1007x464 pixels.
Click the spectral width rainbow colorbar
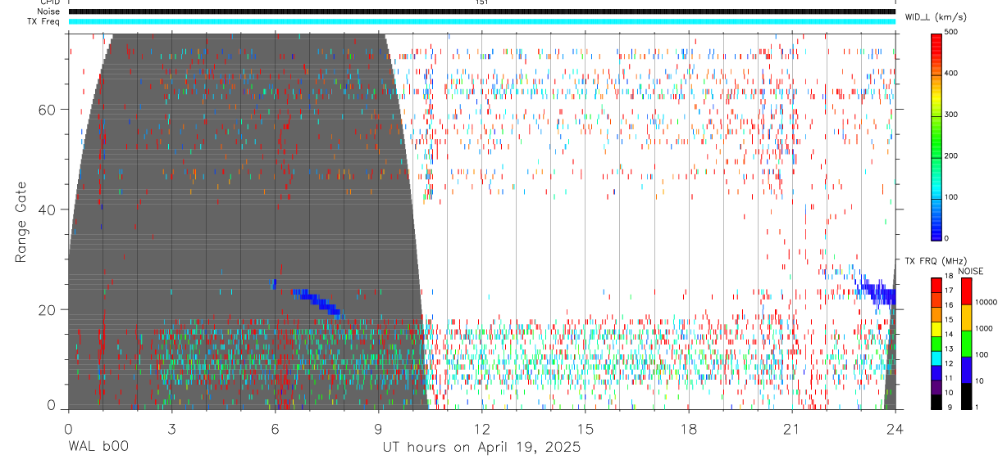pos(937,136)
